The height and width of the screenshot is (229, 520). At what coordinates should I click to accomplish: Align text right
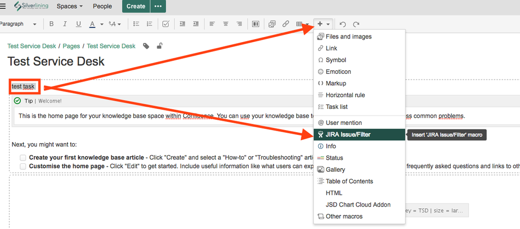(x=239, y=24)
